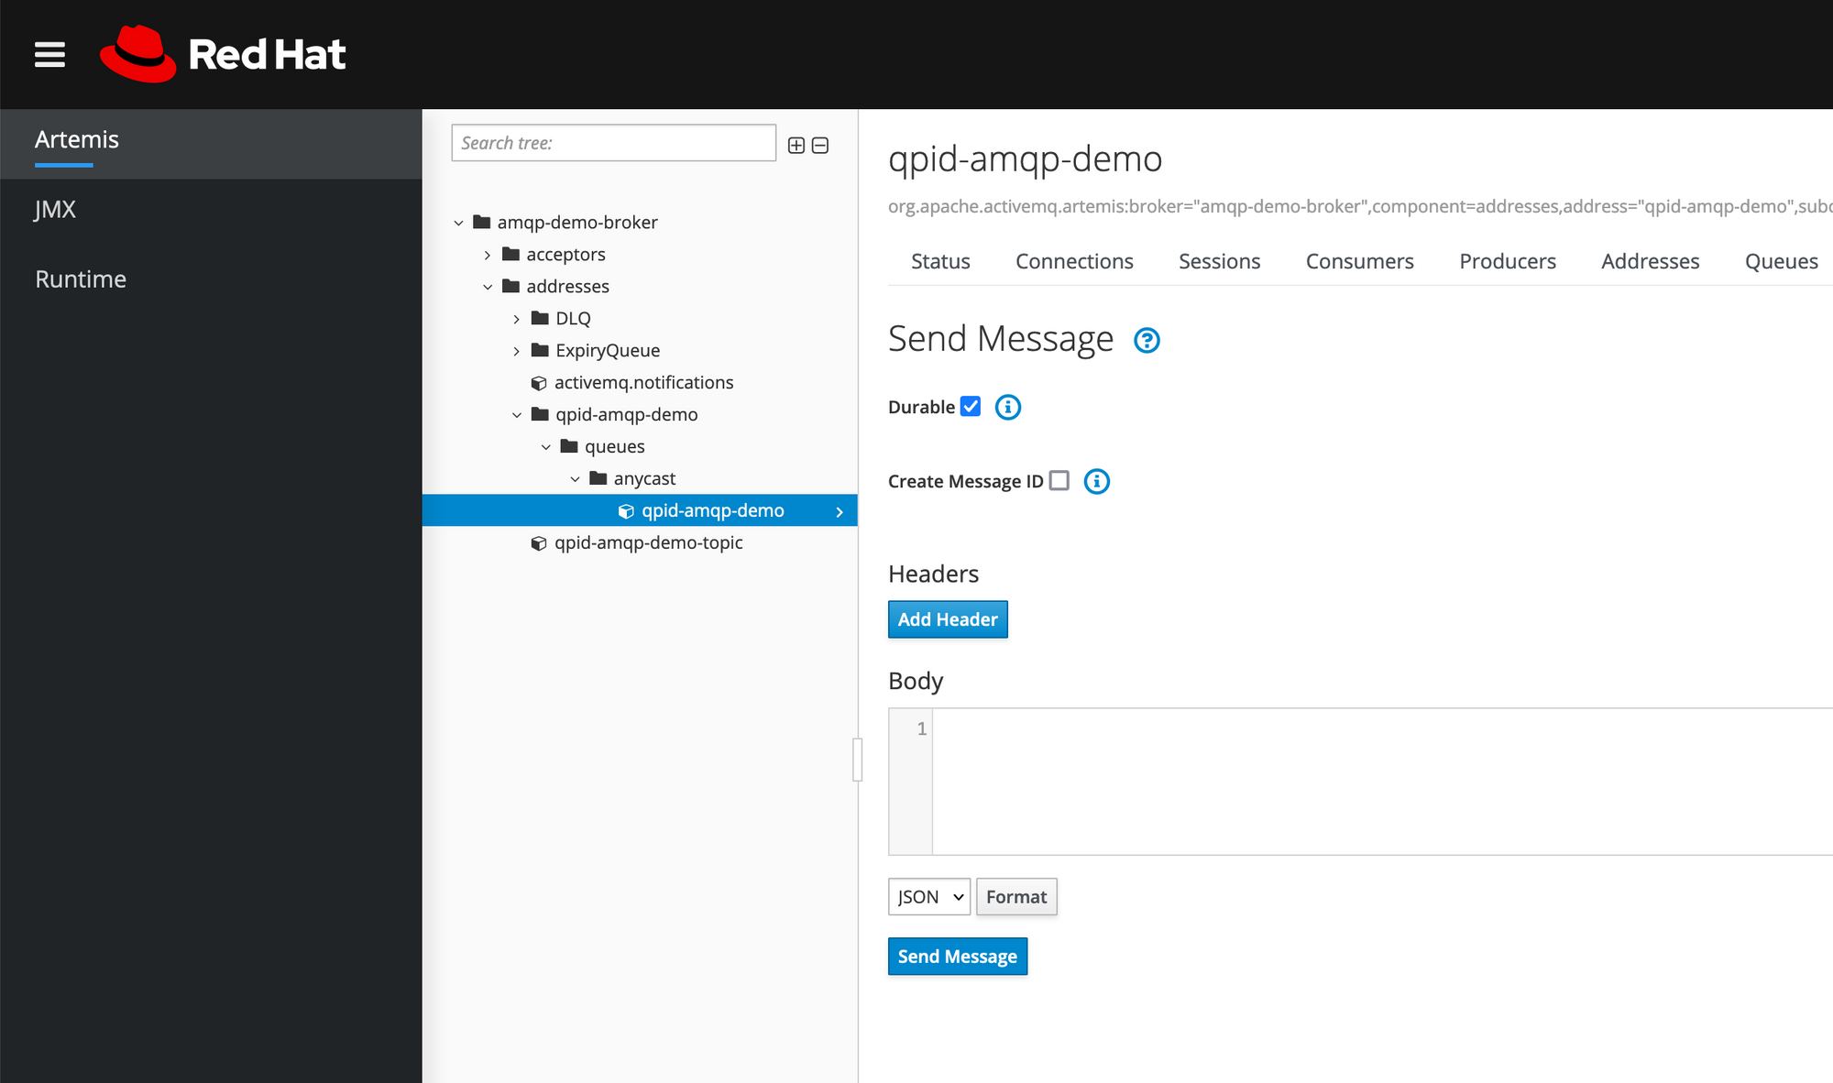
Task: Toggle the Durable checkbox
Action: point(971,408)
